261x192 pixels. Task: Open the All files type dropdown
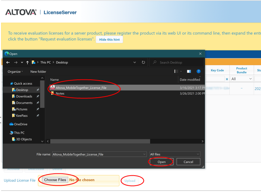[x=174, y=154]
